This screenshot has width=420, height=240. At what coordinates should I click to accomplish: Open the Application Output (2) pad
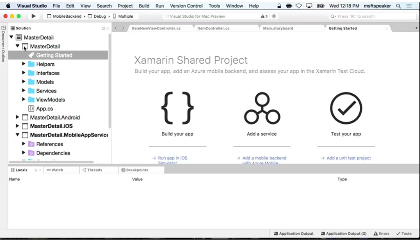[344, 233]
